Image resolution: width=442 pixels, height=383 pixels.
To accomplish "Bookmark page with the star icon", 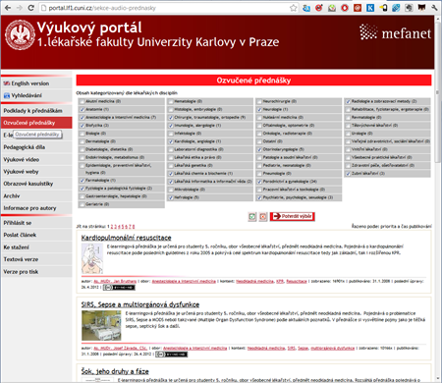I will 294,8.
